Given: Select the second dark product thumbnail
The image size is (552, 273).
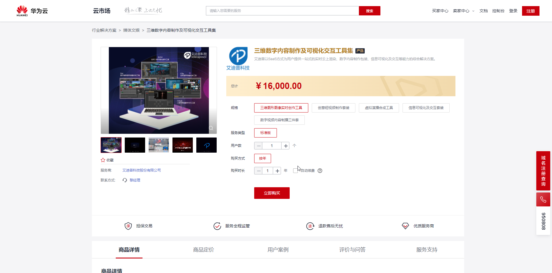Looking at the screenshot, I should click(135, 145).
